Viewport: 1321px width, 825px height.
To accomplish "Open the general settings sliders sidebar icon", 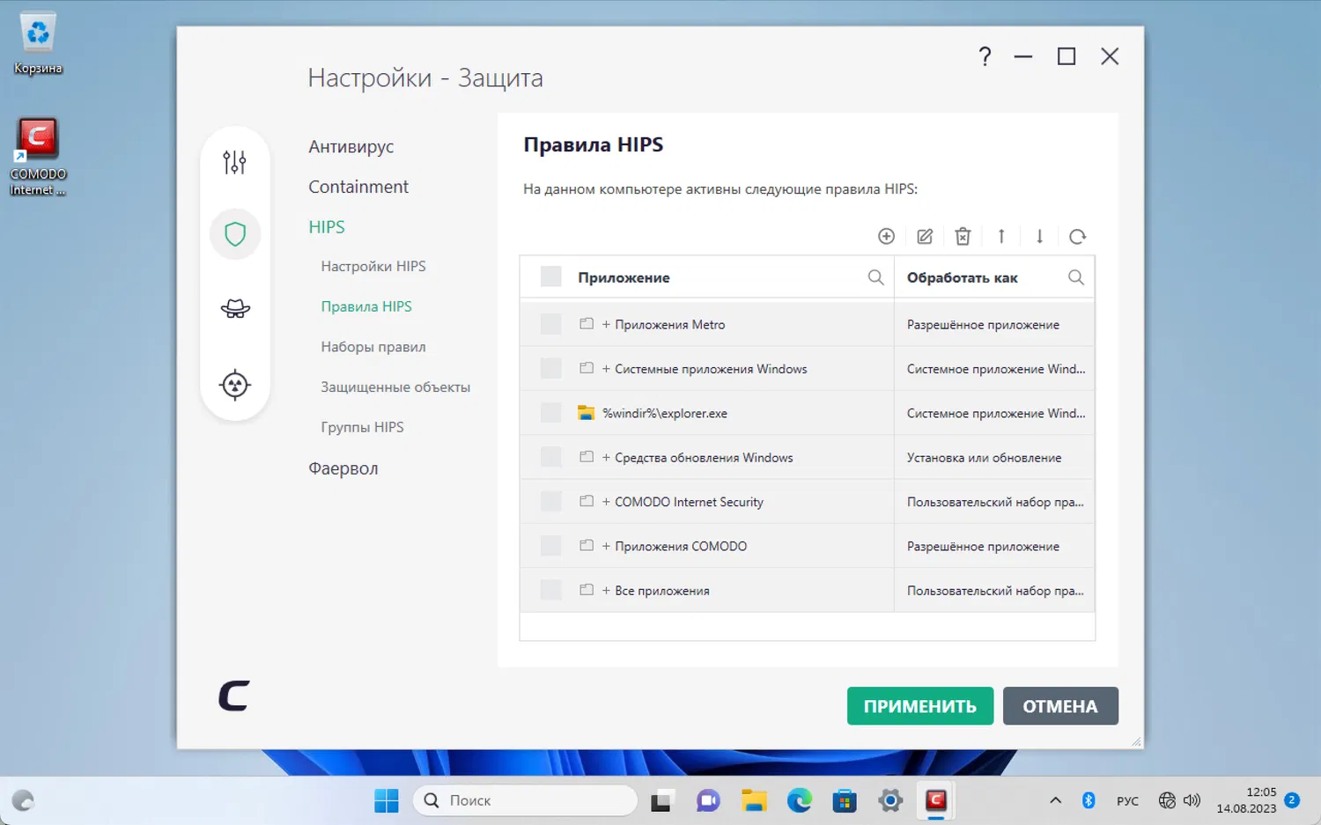I will pyautogui.click(x=234, y=162).
